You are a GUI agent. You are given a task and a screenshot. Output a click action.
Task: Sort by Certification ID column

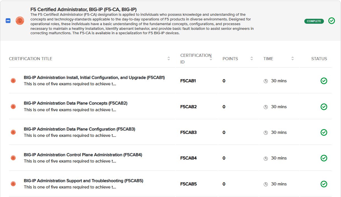point(211,58)
